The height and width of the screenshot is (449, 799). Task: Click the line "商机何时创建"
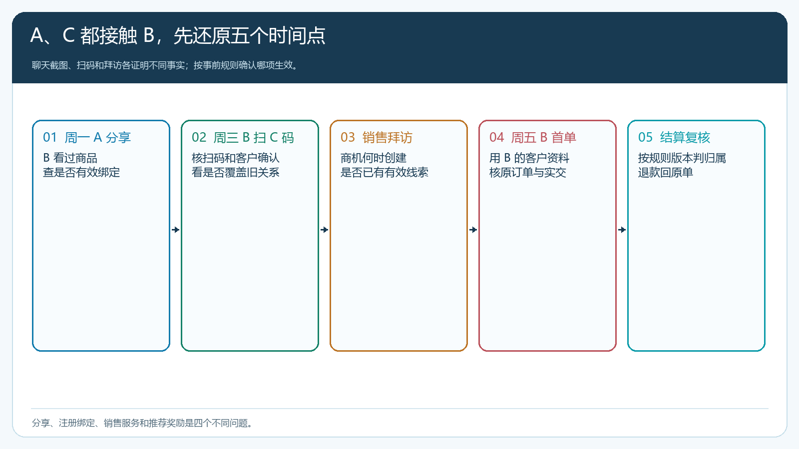coord(373,158)
